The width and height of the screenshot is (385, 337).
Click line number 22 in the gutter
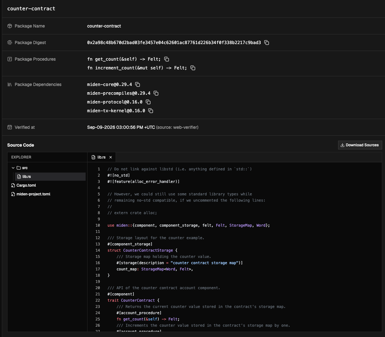[x=98, y=300]
